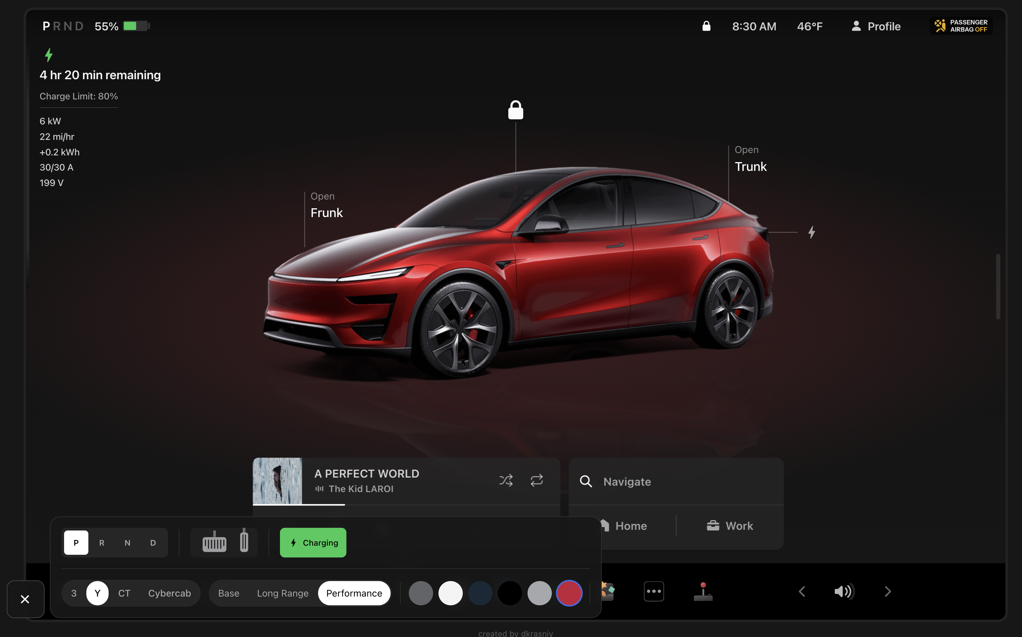Tap the vehicle lock icon above the car

click(x=516, y=110)
